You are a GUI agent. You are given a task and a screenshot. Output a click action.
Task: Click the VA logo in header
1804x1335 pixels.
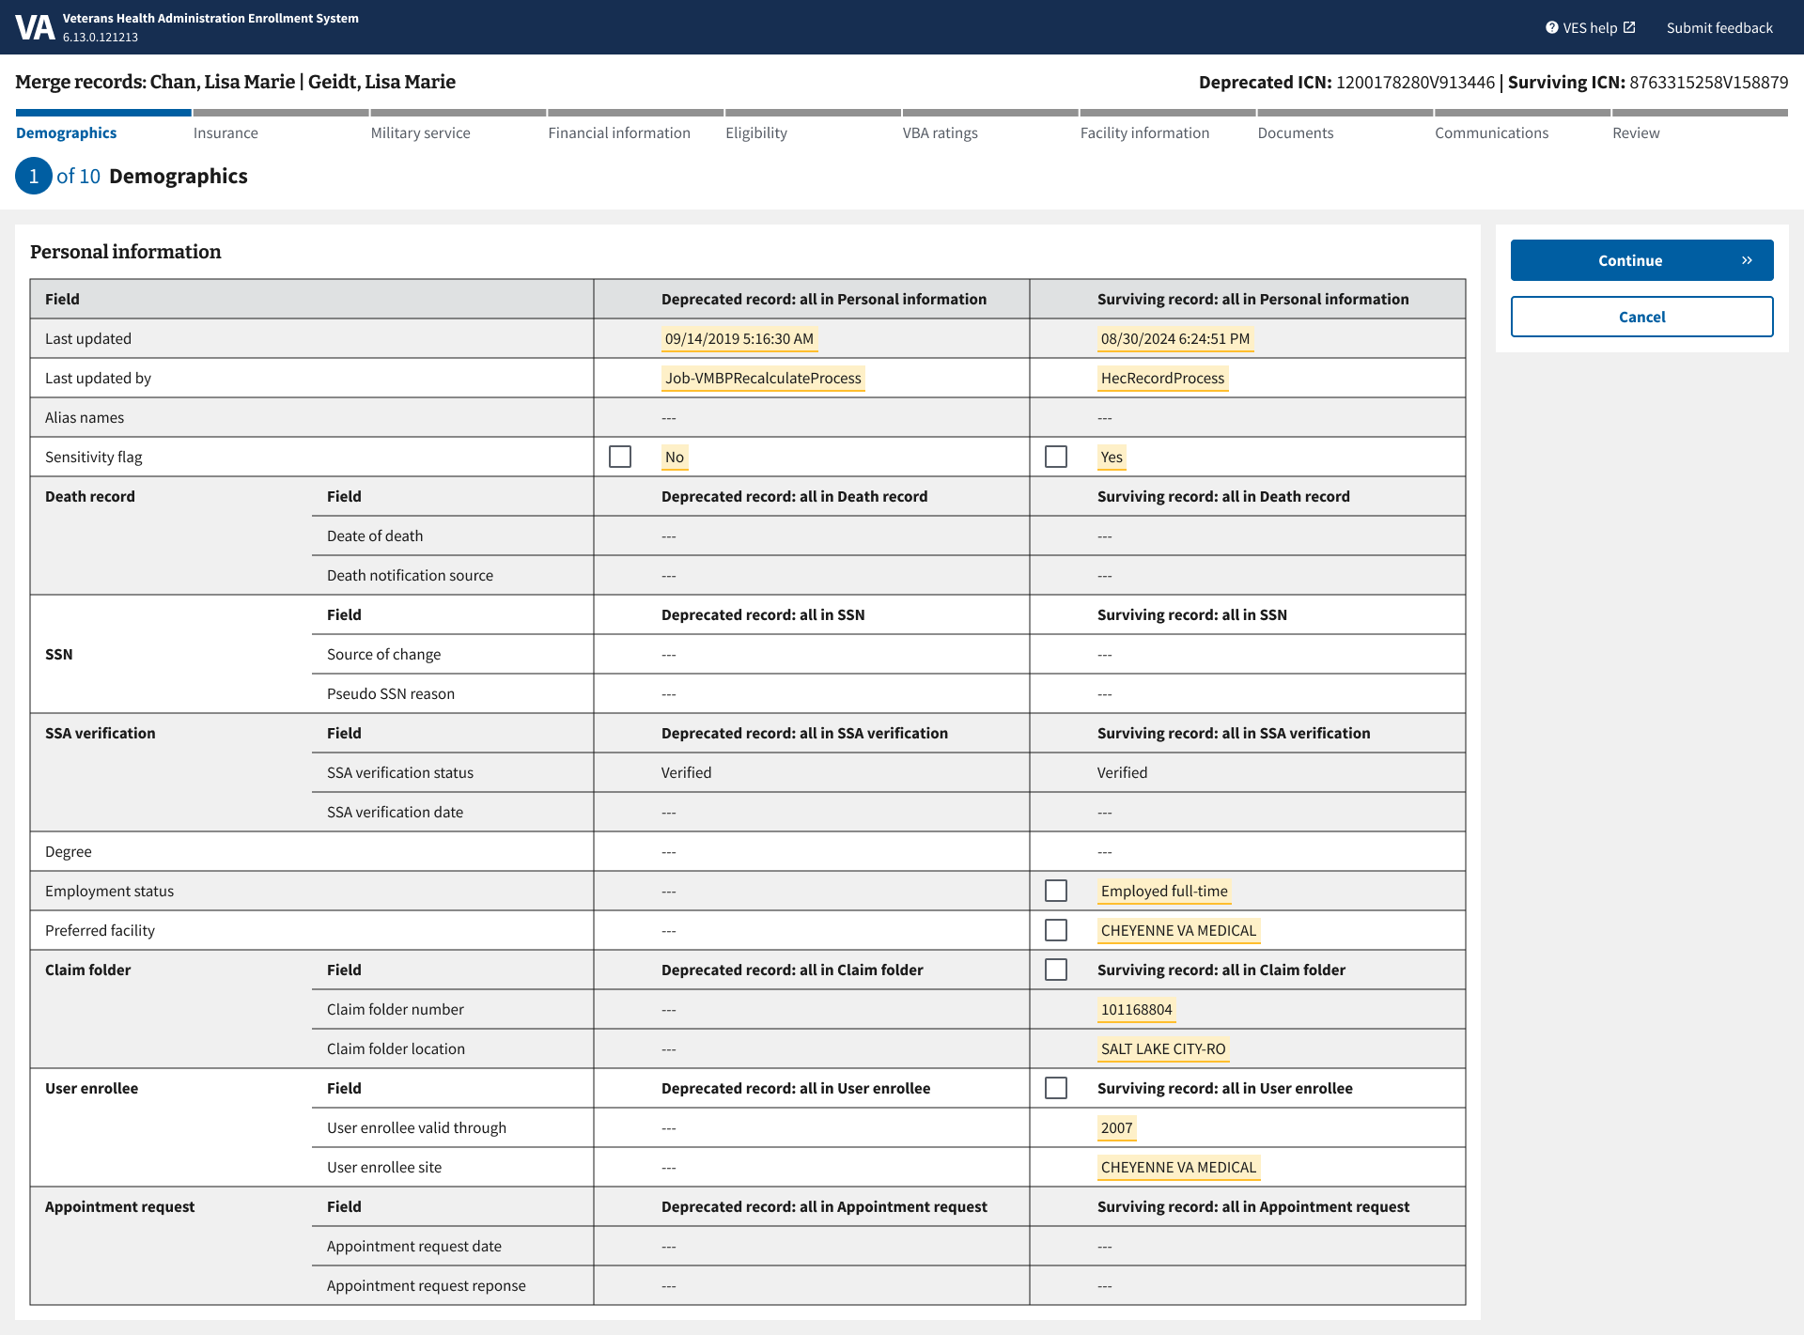coord(35,27)
